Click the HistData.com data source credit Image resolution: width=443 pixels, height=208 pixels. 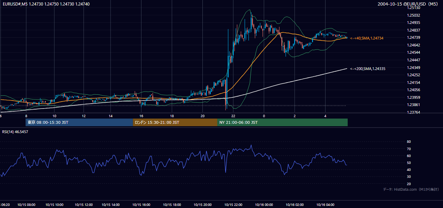(x=411, y=189)
